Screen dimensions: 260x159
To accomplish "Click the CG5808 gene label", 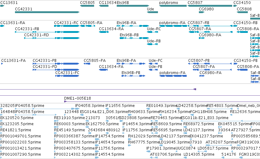I will pyautogui.click(x=244, y=9).
